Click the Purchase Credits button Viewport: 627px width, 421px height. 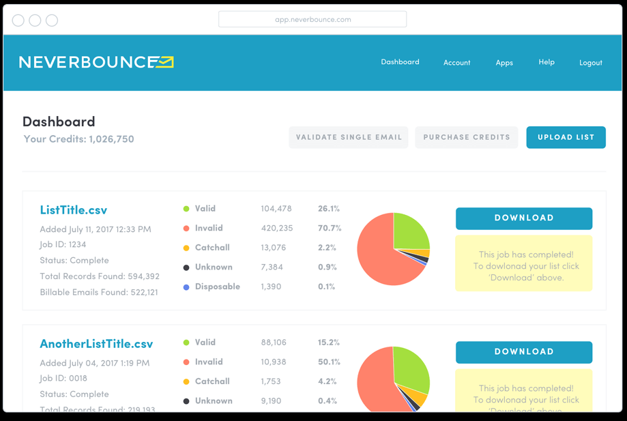[x=467, y=137]
